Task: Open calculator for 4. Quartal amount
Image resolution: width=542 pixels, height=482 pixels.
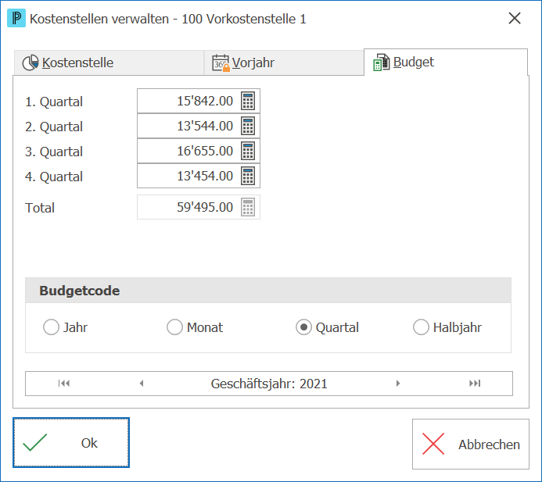Action: coord(248,176)
